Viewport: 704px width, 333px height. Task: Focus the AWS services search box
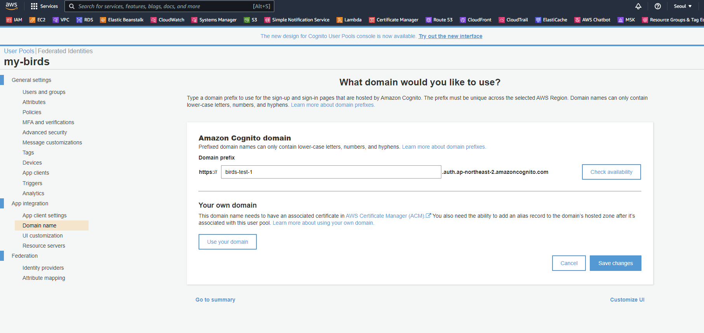tap(169, 6)
